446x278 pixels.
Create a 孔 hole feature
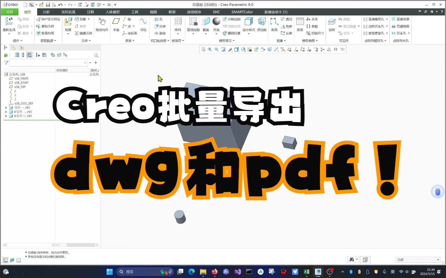pos(158,19)
